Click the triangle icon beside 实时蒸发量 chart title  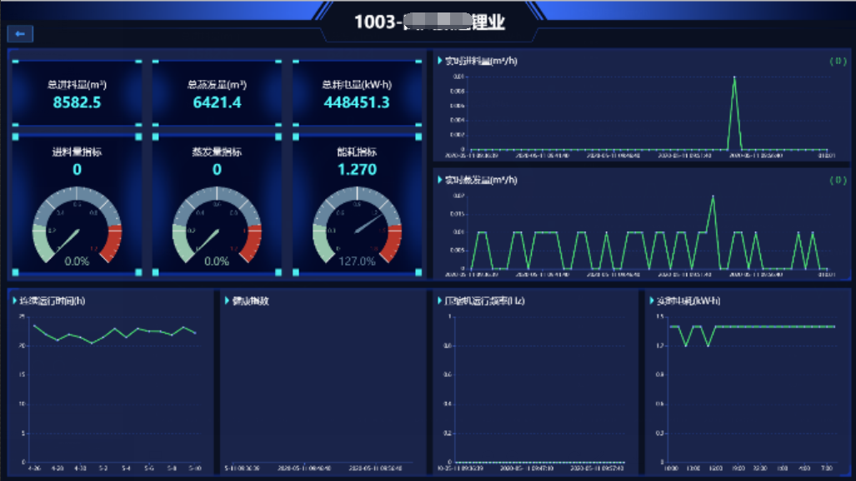point(439,179)
